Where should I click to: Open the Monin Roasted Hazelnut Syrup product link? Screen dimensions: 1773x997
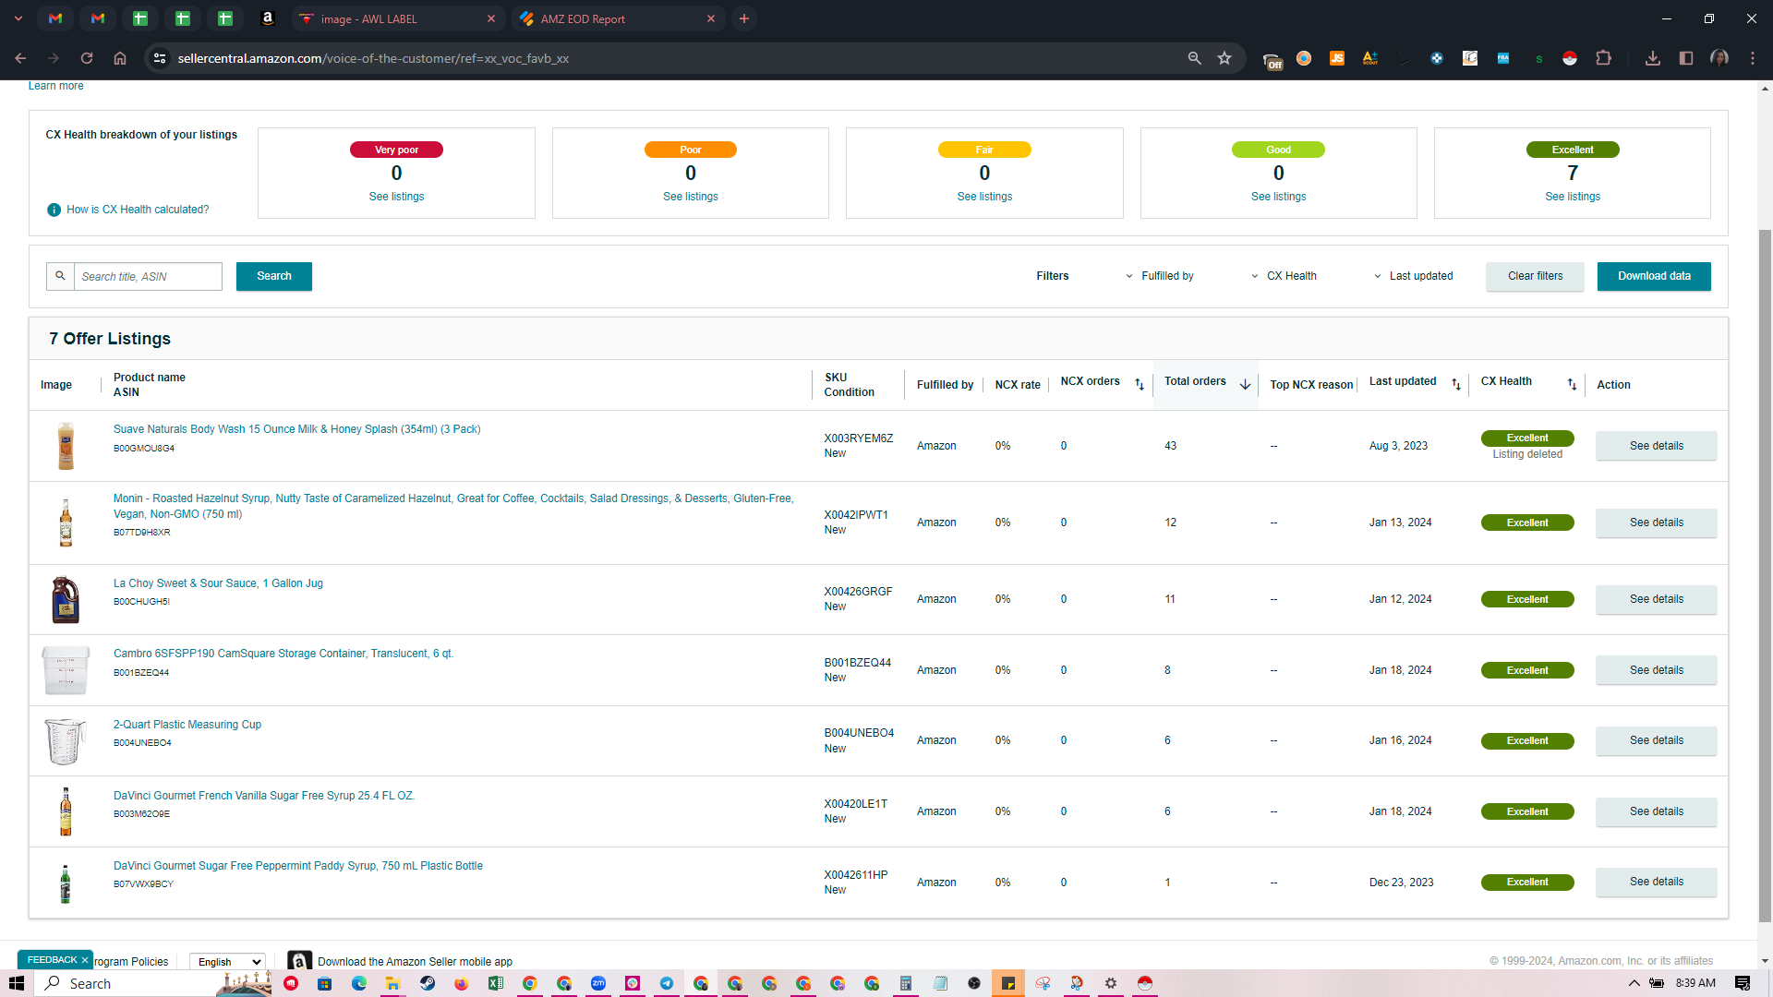click(x=453, y=506)
